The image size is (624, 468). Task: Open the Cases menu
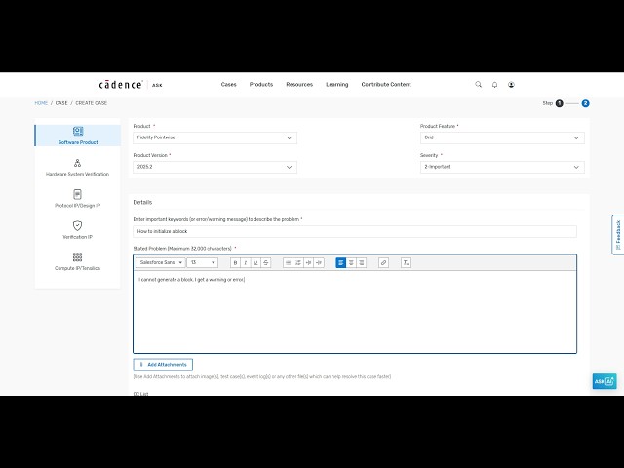[229, 85]
